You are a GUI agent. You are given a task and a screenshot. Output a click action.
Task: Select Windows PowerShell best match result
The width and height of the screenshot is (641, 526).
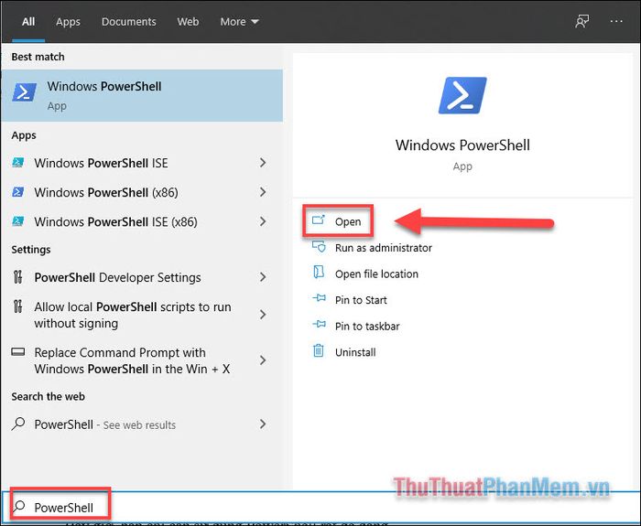[142, 95]
